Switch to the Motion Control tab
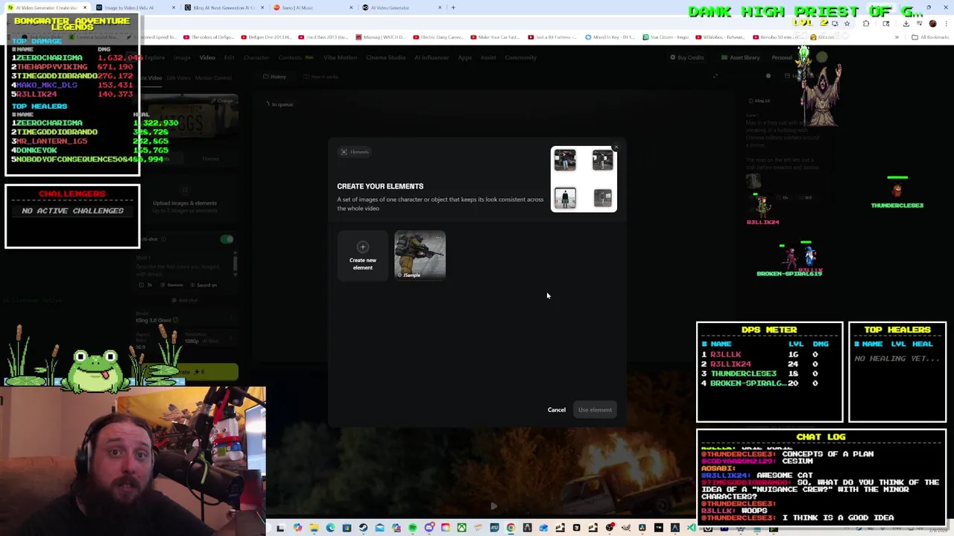The width and height of the screenshot is (954, 536). 213,77
